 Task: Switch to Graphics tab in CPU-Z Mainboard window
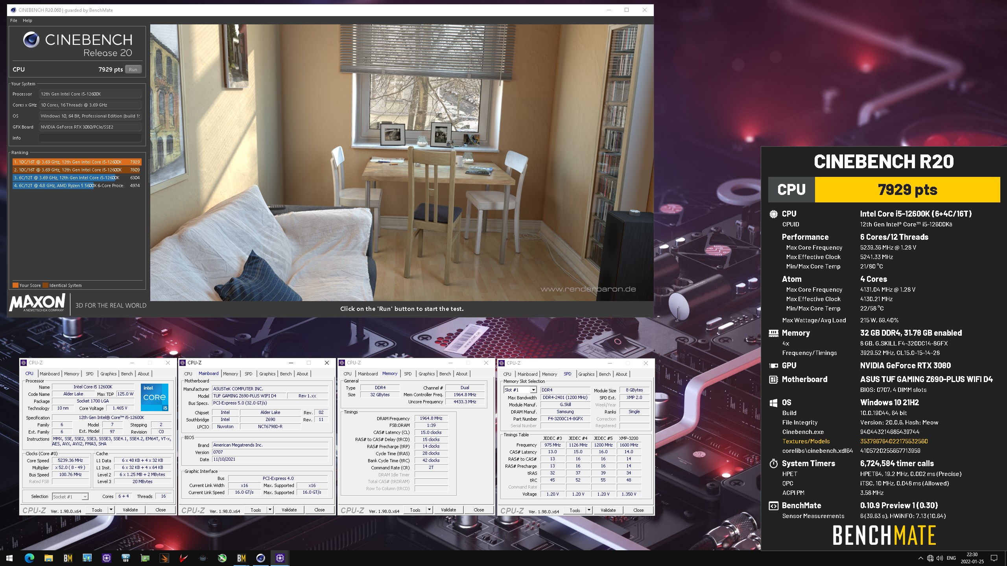pyautogui.click(x=267, y=374)
